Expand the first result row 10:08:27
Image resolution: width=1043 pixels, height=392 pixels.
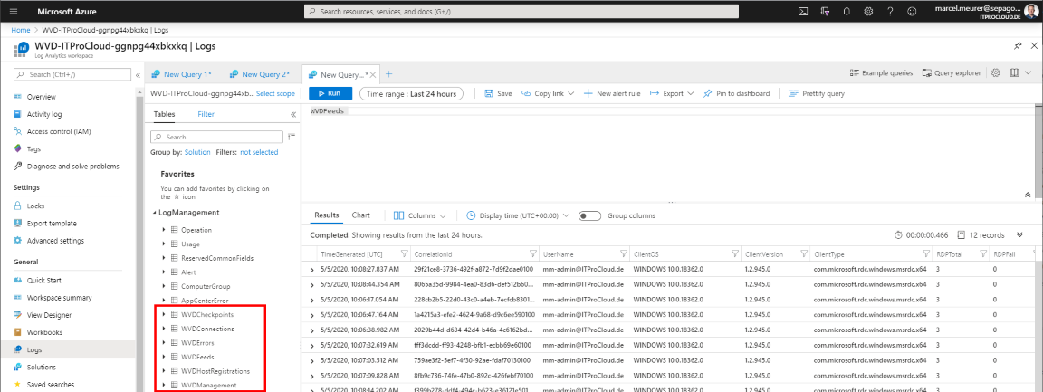(x=312, y=269)
